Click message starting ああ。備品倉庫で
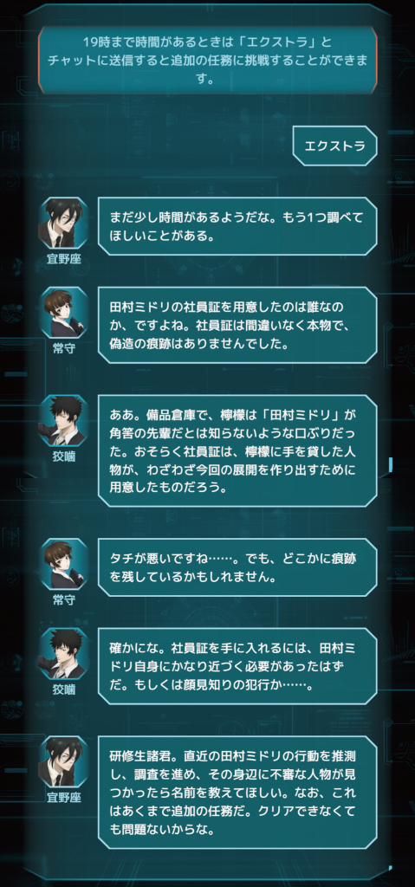 pos(237,450)
